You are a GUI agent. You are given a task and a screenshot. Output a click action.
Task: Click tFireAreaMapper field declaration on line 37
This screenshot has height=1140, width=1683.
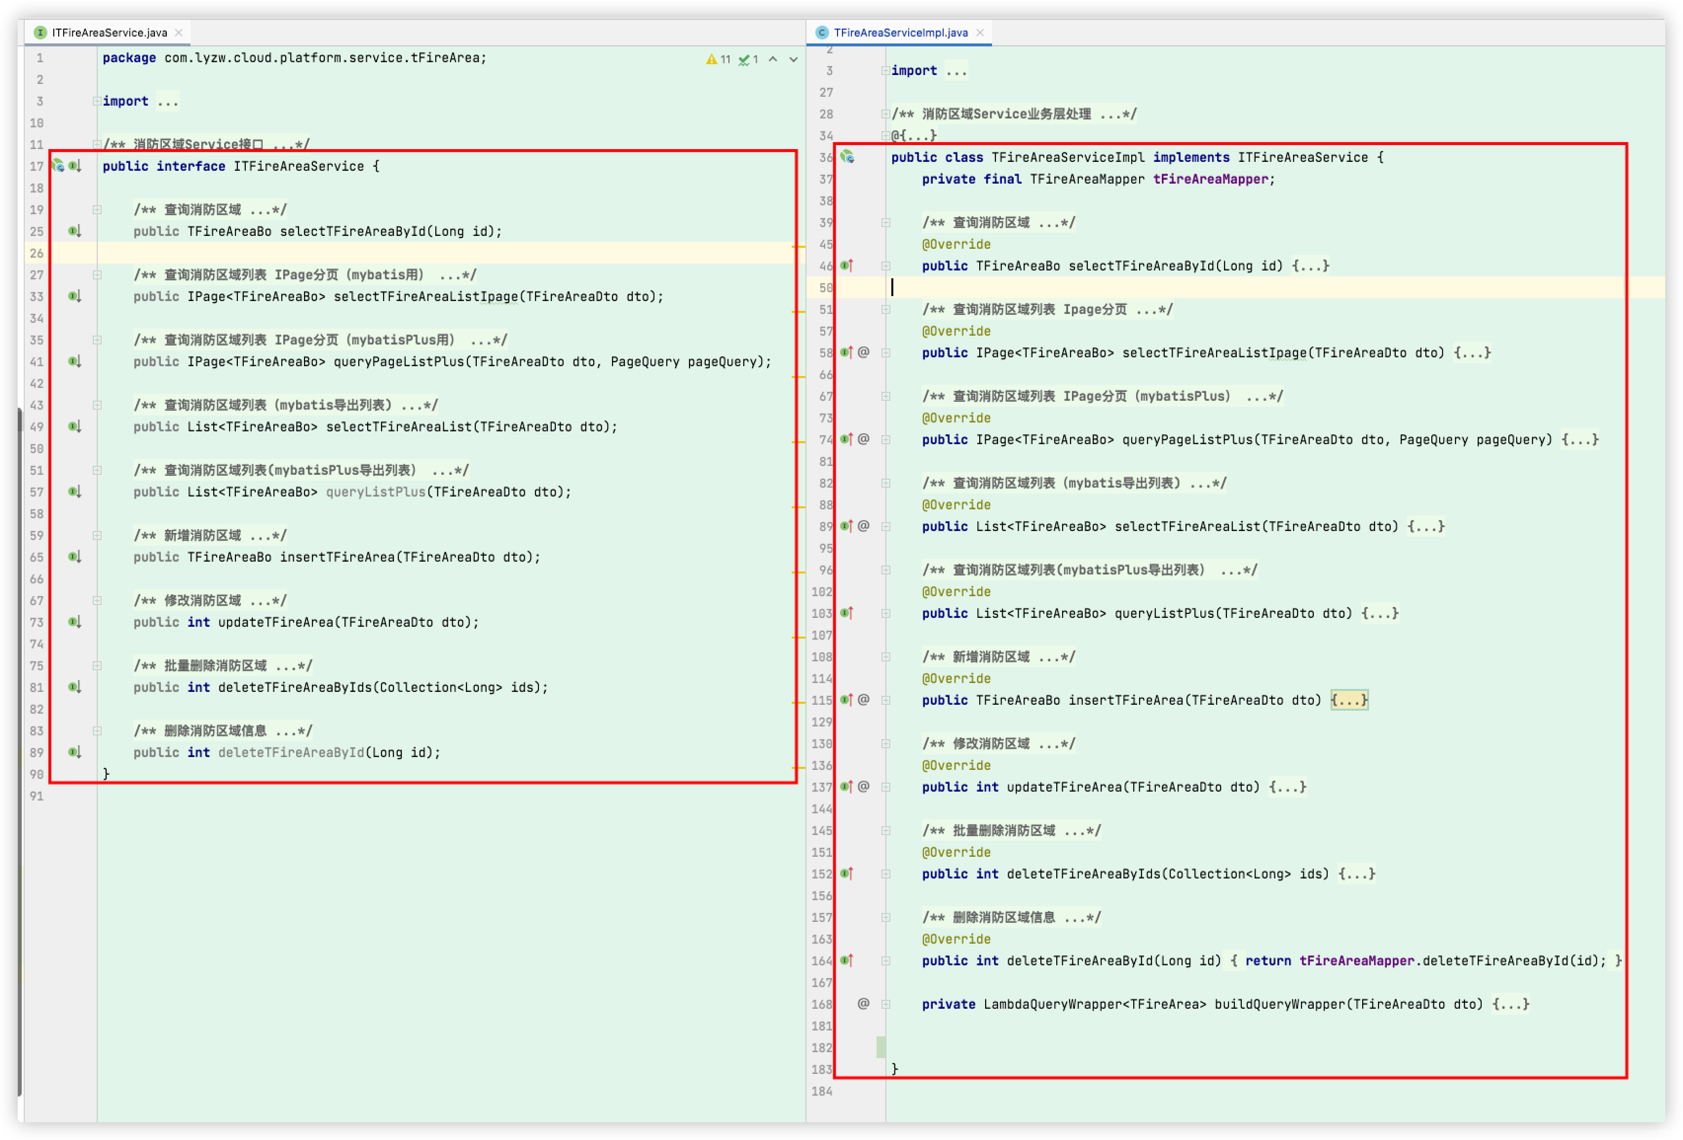1210,179
